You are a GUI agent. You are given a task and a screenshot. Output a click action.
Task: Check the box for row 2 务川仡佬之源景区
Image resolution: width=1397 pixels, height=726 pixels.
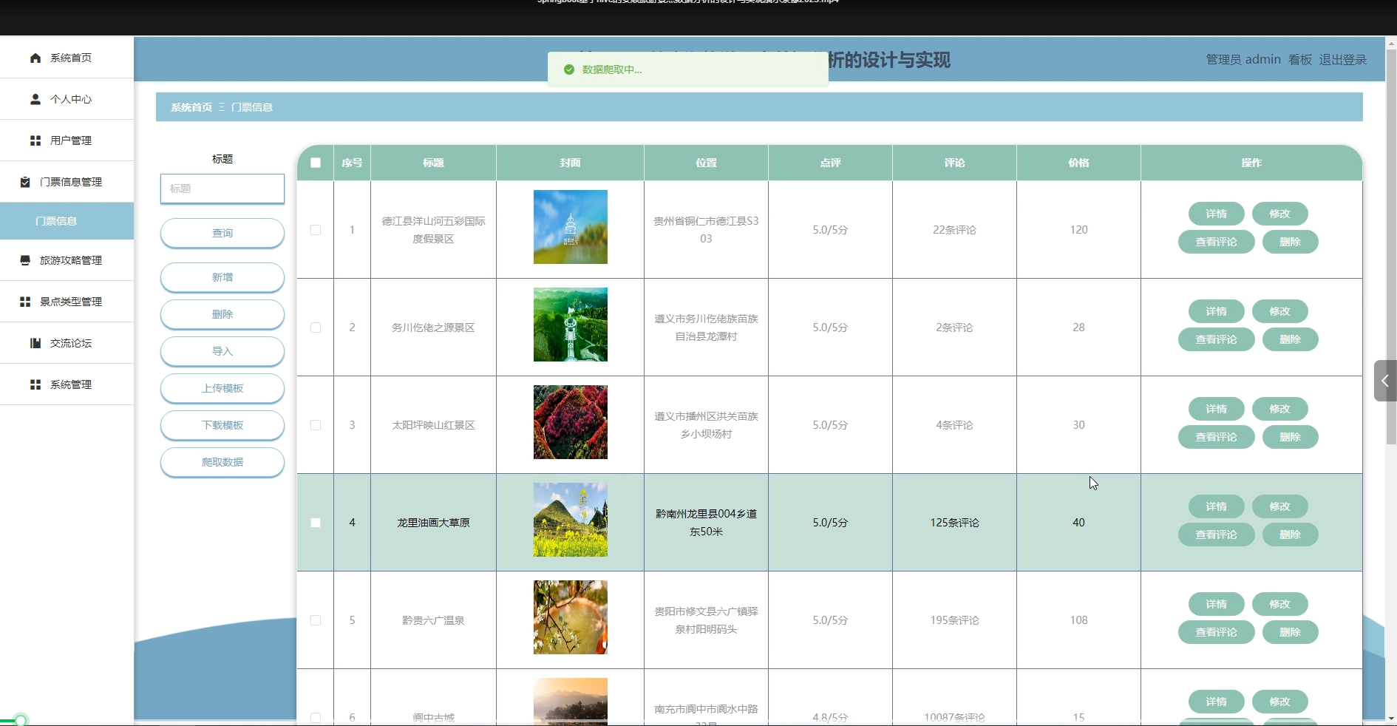[x=316, y=328]
